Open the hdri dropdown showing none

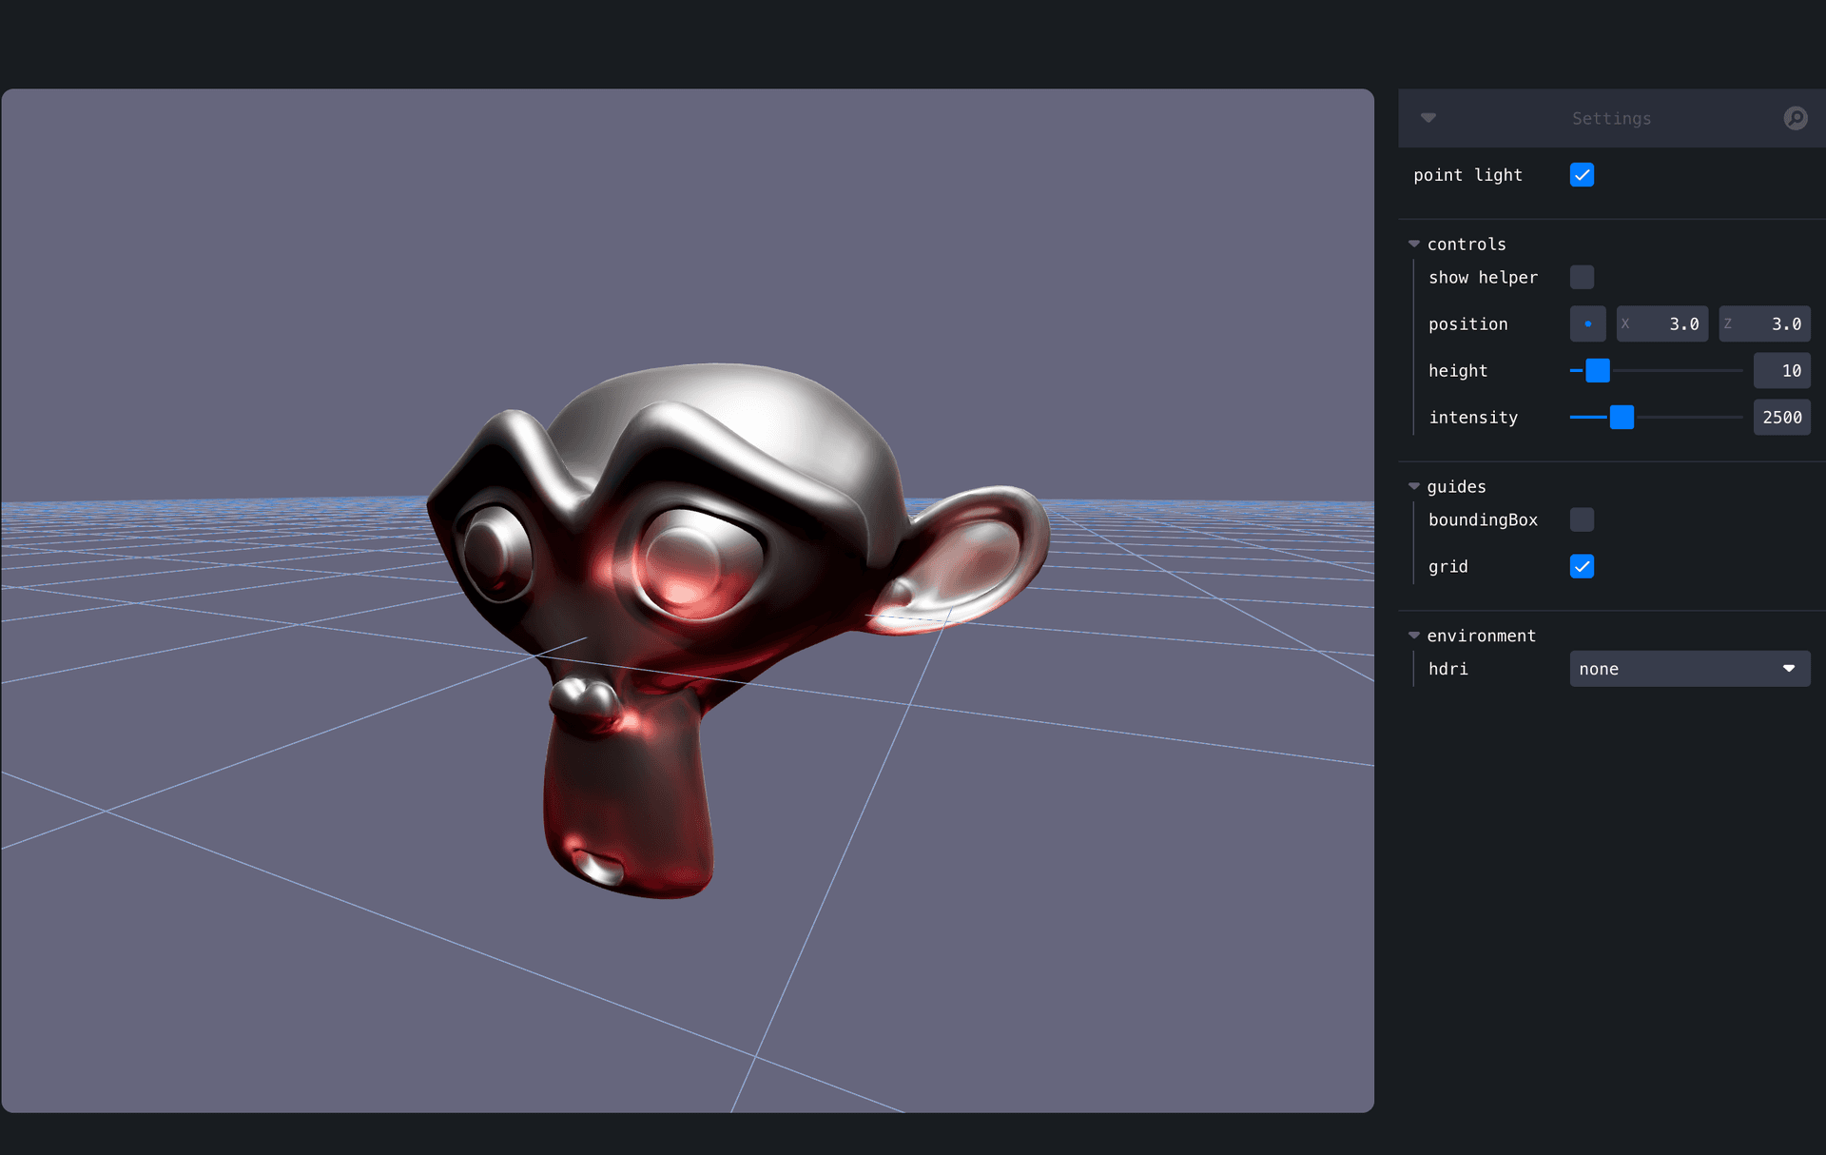tap(1689, 669)
